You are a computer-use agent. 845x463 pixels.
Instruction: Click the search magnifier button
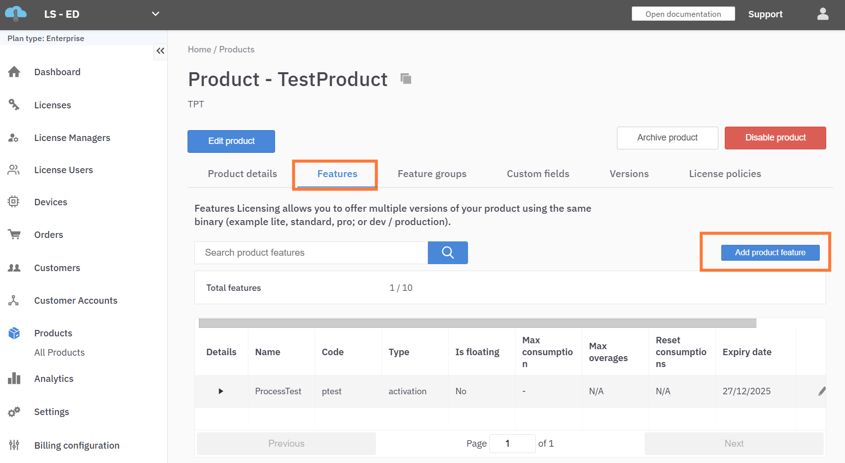(448, 253)
